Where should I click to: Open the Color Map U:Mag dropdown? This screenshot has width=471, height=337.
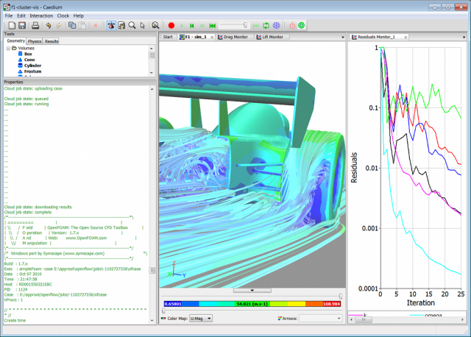coord(201,319)
